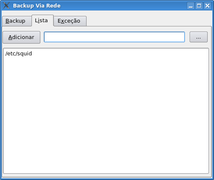Click the Adicionar button
Screen dimensions: 214x180
21,37
